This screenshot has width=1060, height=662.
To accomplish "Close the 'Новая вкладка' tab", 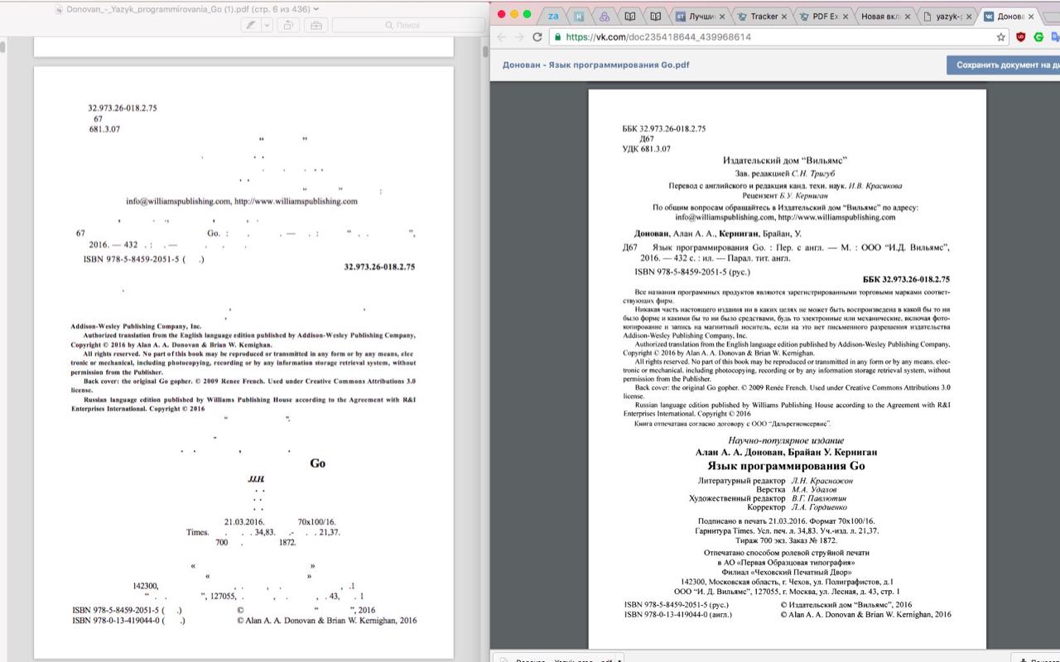I will (x=908, y=17).
